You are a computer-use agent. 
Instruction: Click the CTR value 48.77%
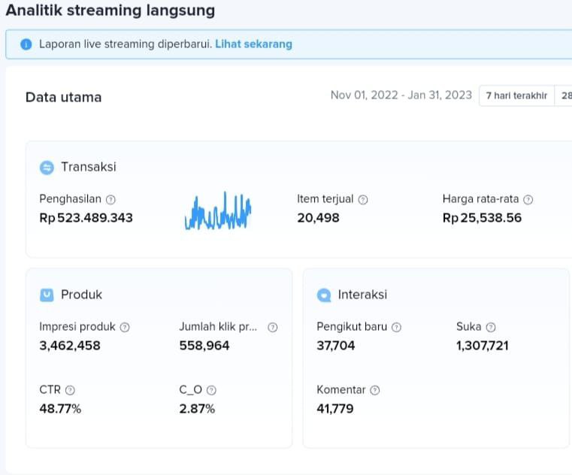[60, 409]
